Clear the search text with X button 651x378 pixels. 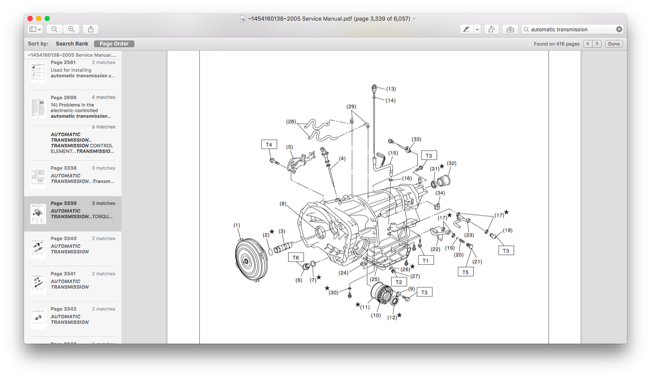(619, 29)
